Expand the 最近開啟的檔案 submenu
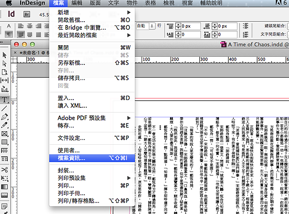 92,35
